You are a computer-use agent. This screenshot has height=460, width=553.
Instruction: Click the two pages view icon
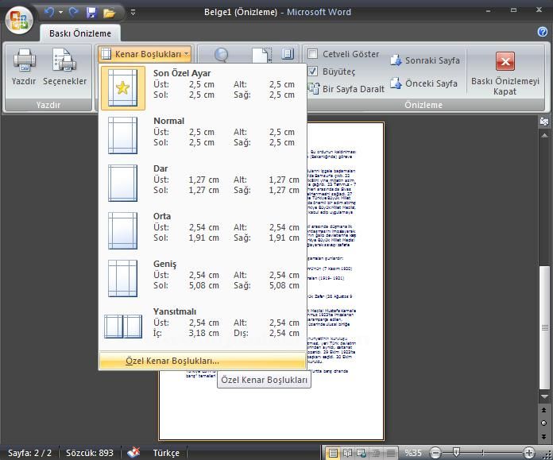click(288, 54)
